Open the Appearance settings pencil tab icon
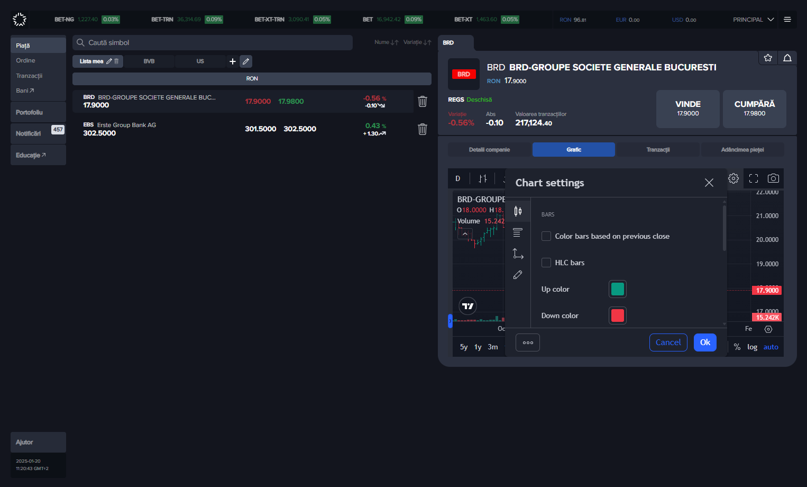The height and width of the screenshot is (487, 807). (518, 275)
